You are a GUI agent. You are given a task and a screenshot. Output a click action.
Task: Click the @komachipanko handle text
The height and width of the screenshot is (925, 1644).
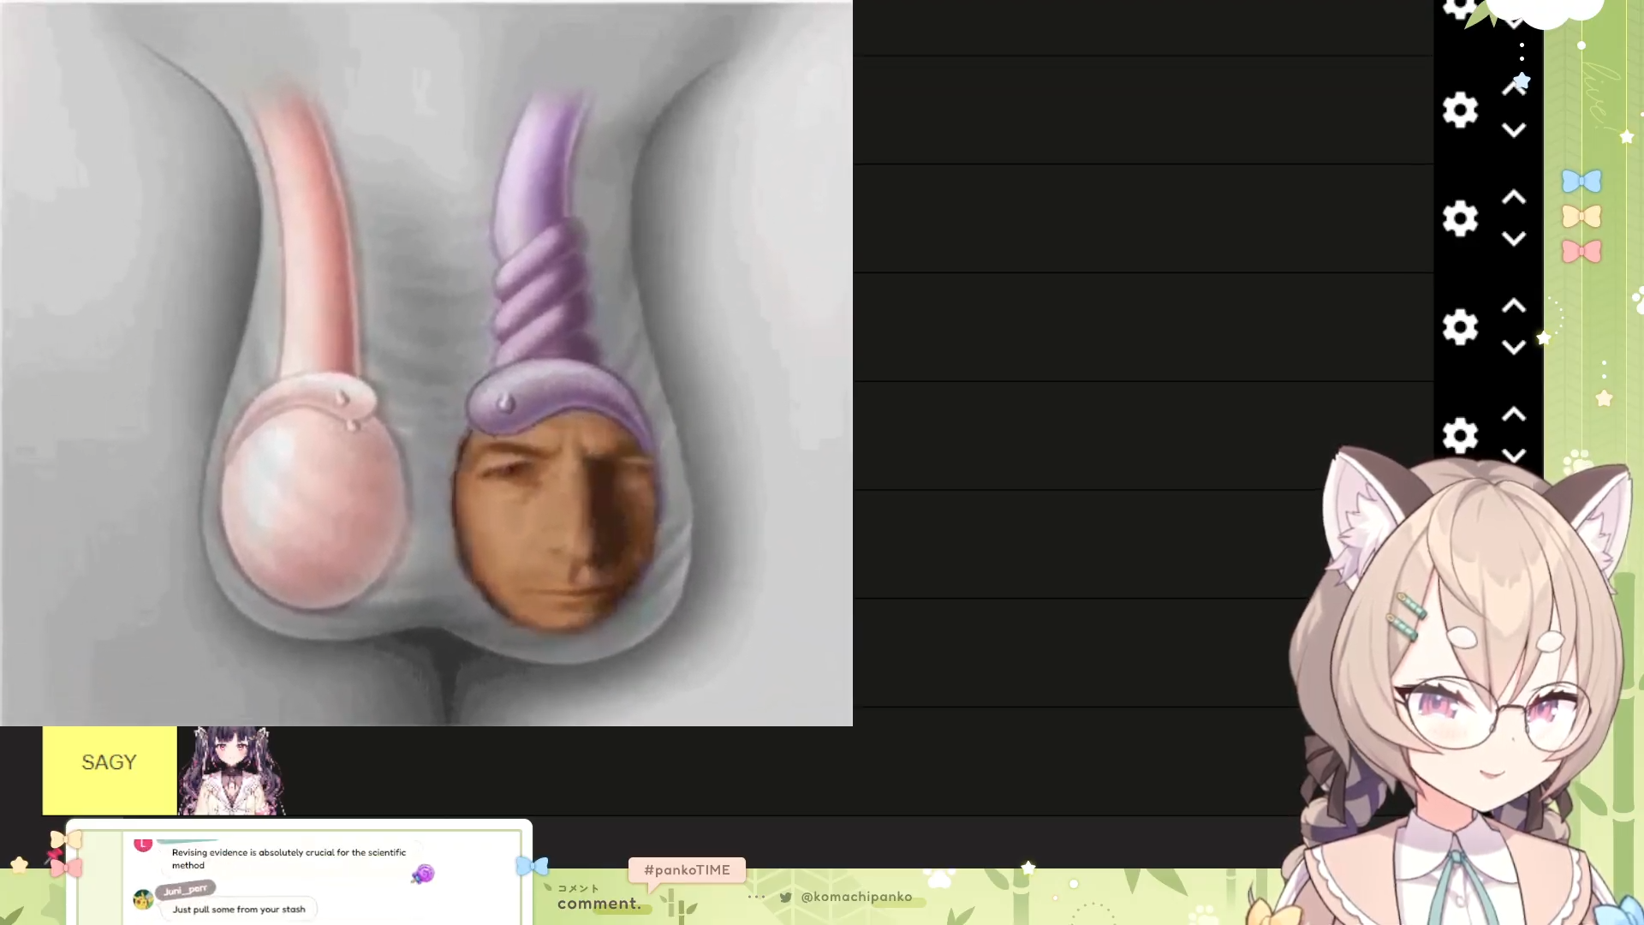point(856,897)
